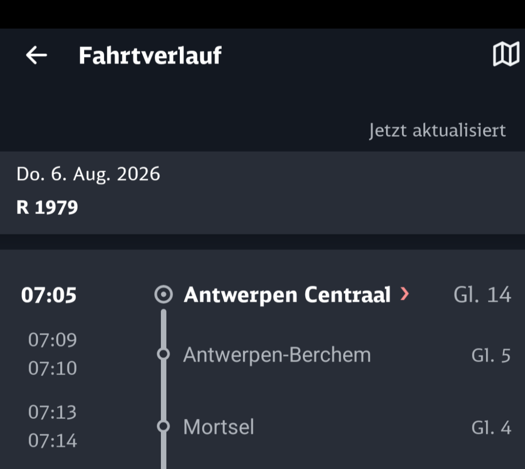This screenshot has height=469, width=525.
Task: Select the Mortsel stop name
Action: click(x=219, y=427)
